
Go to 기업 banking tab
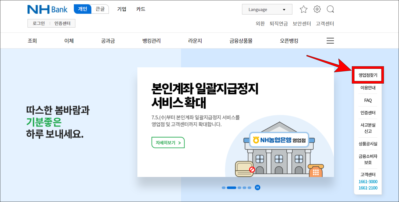pos(122,9)
